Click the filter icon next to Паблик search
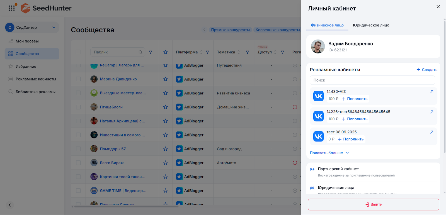 click(151, 52)
